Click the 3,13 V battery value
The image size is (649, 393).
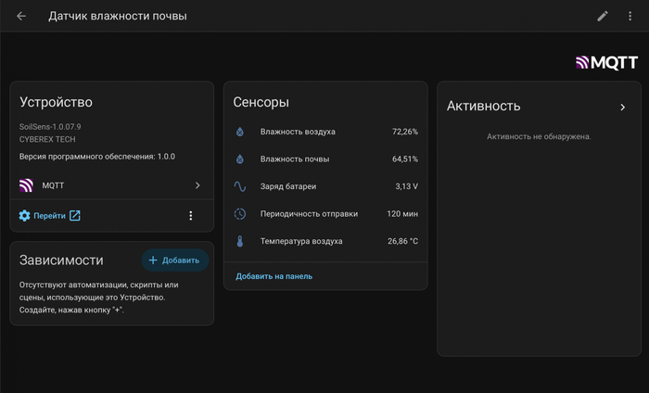point(406,186)
